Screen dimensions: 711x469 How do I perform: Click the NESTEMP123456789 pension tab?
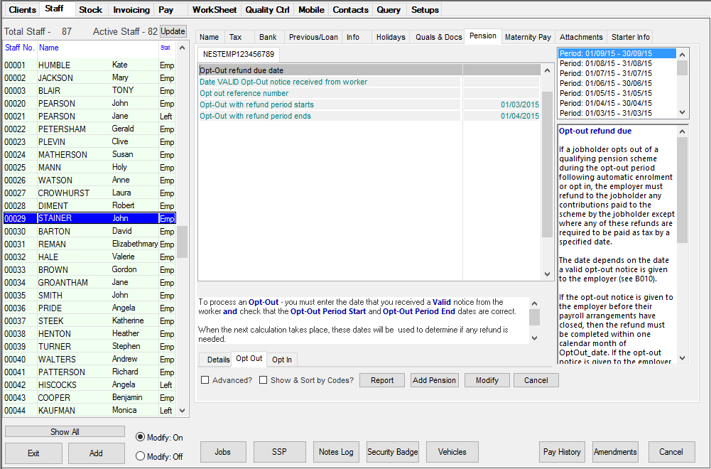pyautogui.click(x=239, y=53)
